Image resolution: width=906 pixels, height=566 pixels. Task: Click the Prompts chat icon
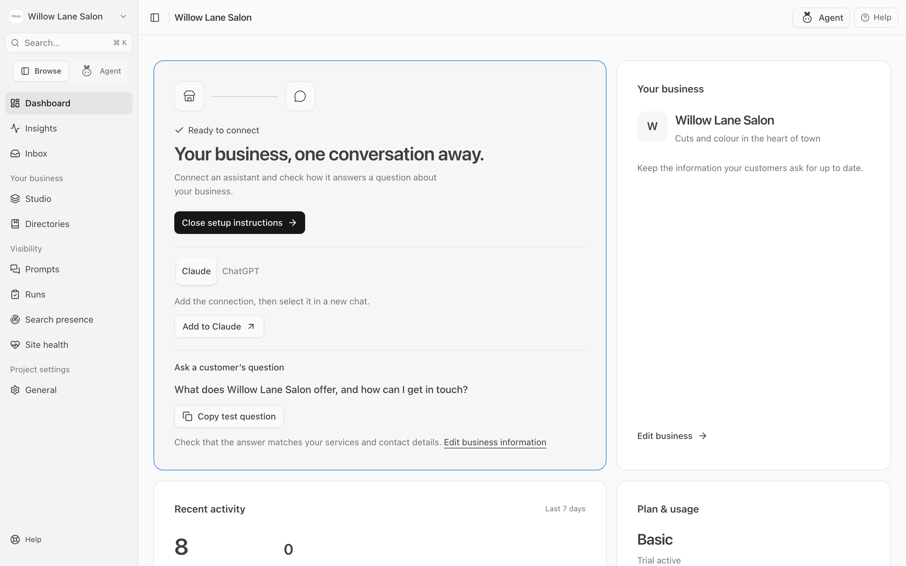pyautogui.click(x=15, y=269)
